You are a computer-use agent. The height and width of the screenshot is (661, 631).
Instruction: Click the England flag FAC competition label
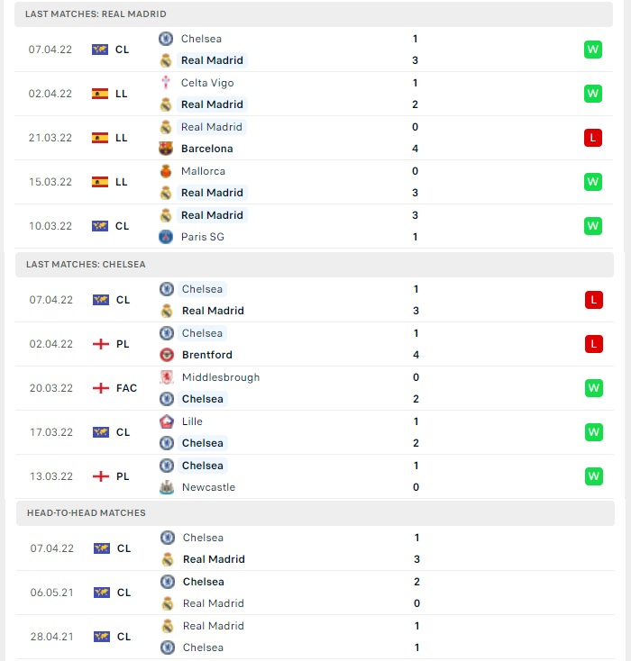pyautogui.click(x=114, y=388)
